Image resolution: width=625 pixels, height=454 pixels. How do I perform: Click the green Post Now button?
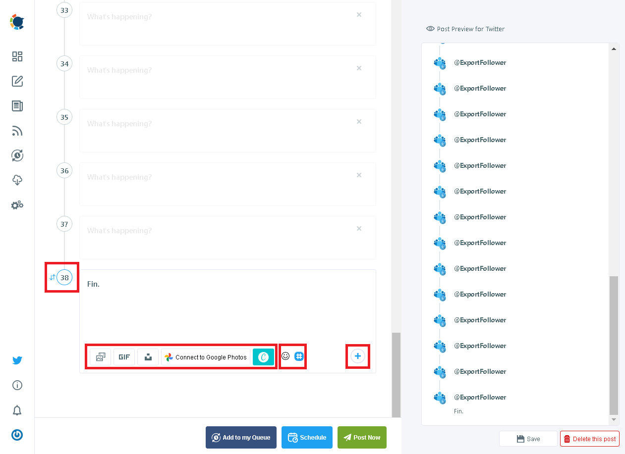click(362, 437)
